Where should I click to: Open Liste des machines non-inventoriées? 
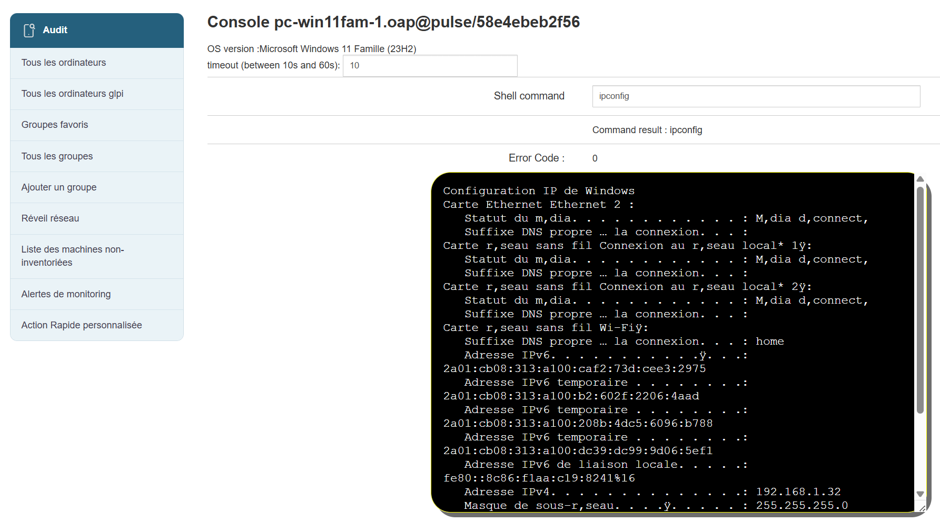click(x=73, y=256)
